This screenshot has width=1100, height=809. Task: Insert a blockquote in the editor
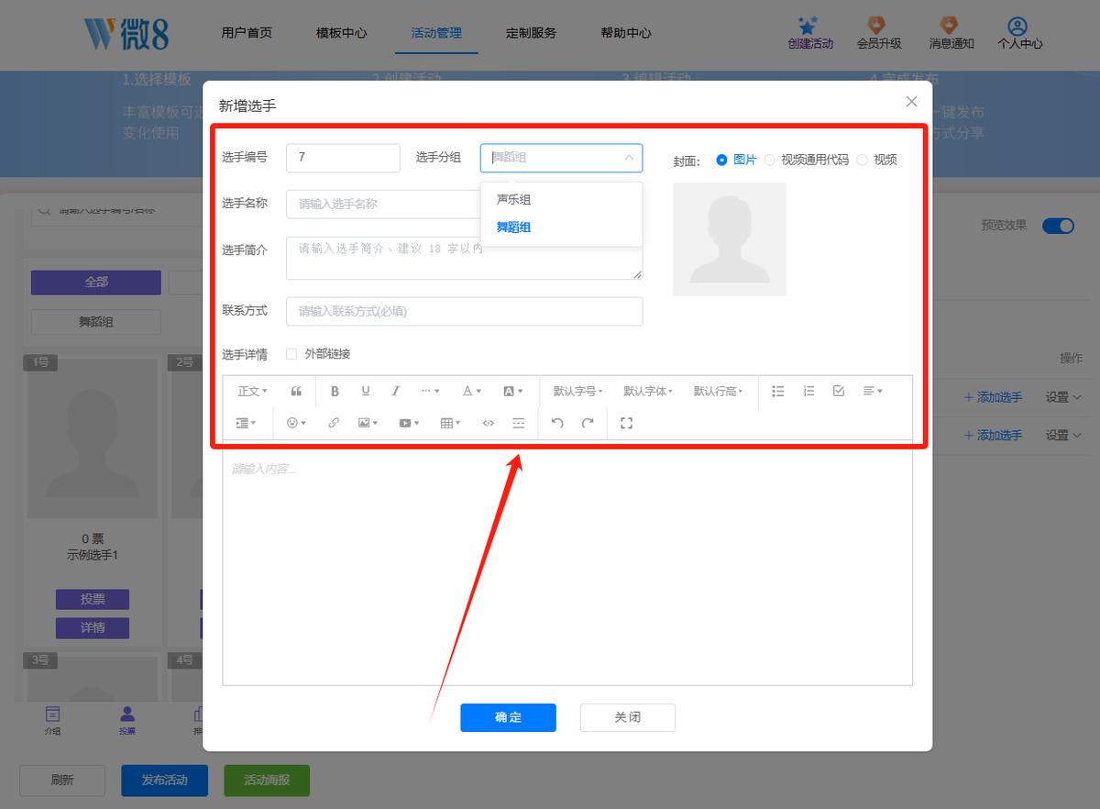pyautogui.click(x=296, y=392)
